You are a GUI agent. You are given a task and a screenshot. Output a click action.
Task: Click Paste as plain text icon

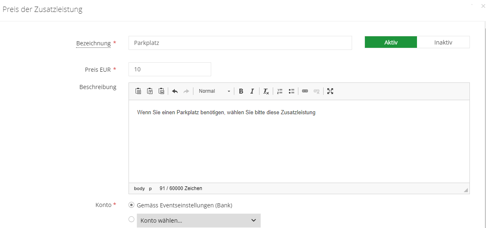[150, 91]
